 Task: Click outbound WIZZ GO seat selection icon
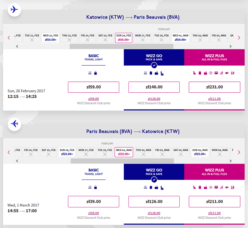[x=162, y=74]
